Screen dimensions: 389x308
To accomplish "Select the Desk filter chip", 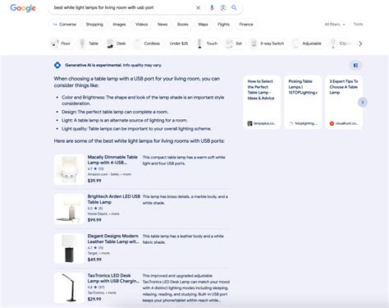I will pyautogui.click(x=117, y=44).
